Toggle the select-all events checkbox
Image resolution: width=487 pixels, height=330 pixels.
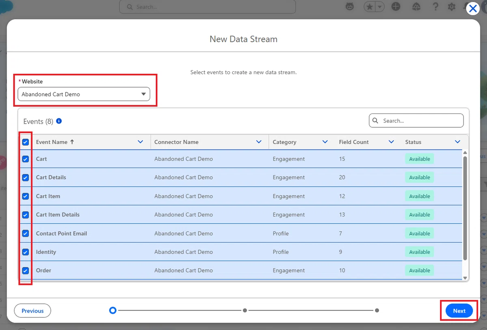click(26, 142)
